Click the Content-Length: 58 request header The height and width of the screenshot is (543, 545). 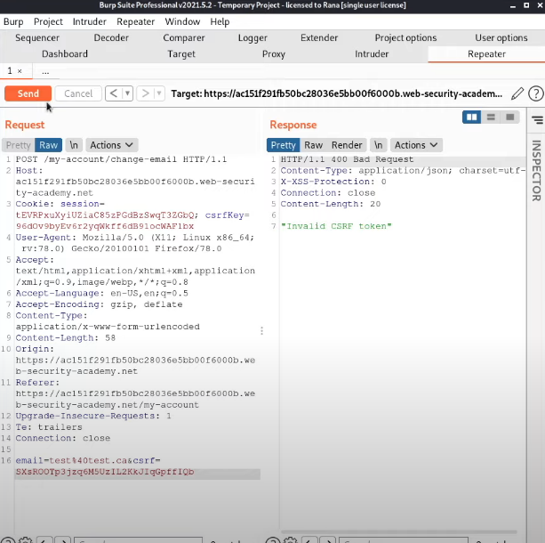pos(65,338)
